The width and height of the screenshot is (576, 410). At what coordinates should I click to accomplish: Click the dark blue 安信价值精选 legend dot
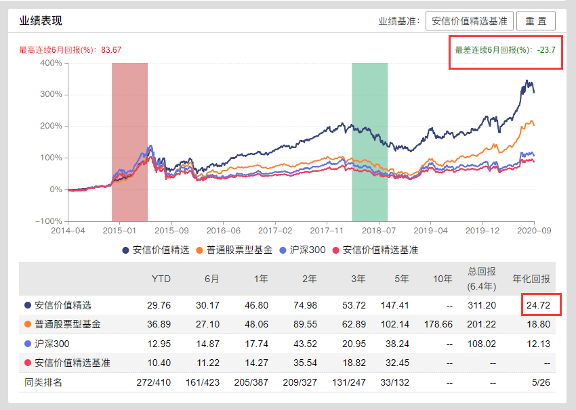(125, 250)
